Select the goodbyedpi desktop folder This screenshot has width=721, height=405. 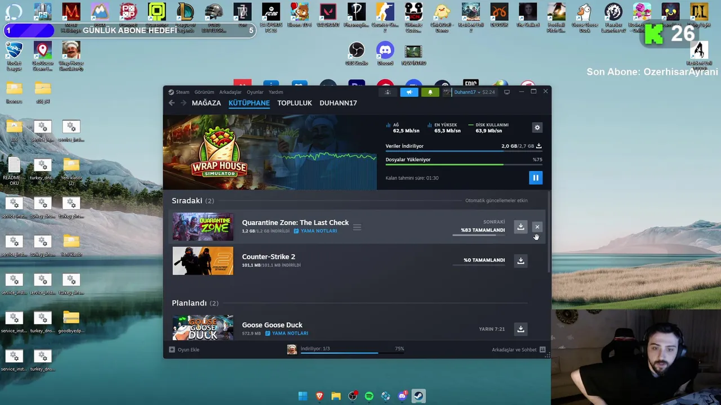click(x=71, y=322)
